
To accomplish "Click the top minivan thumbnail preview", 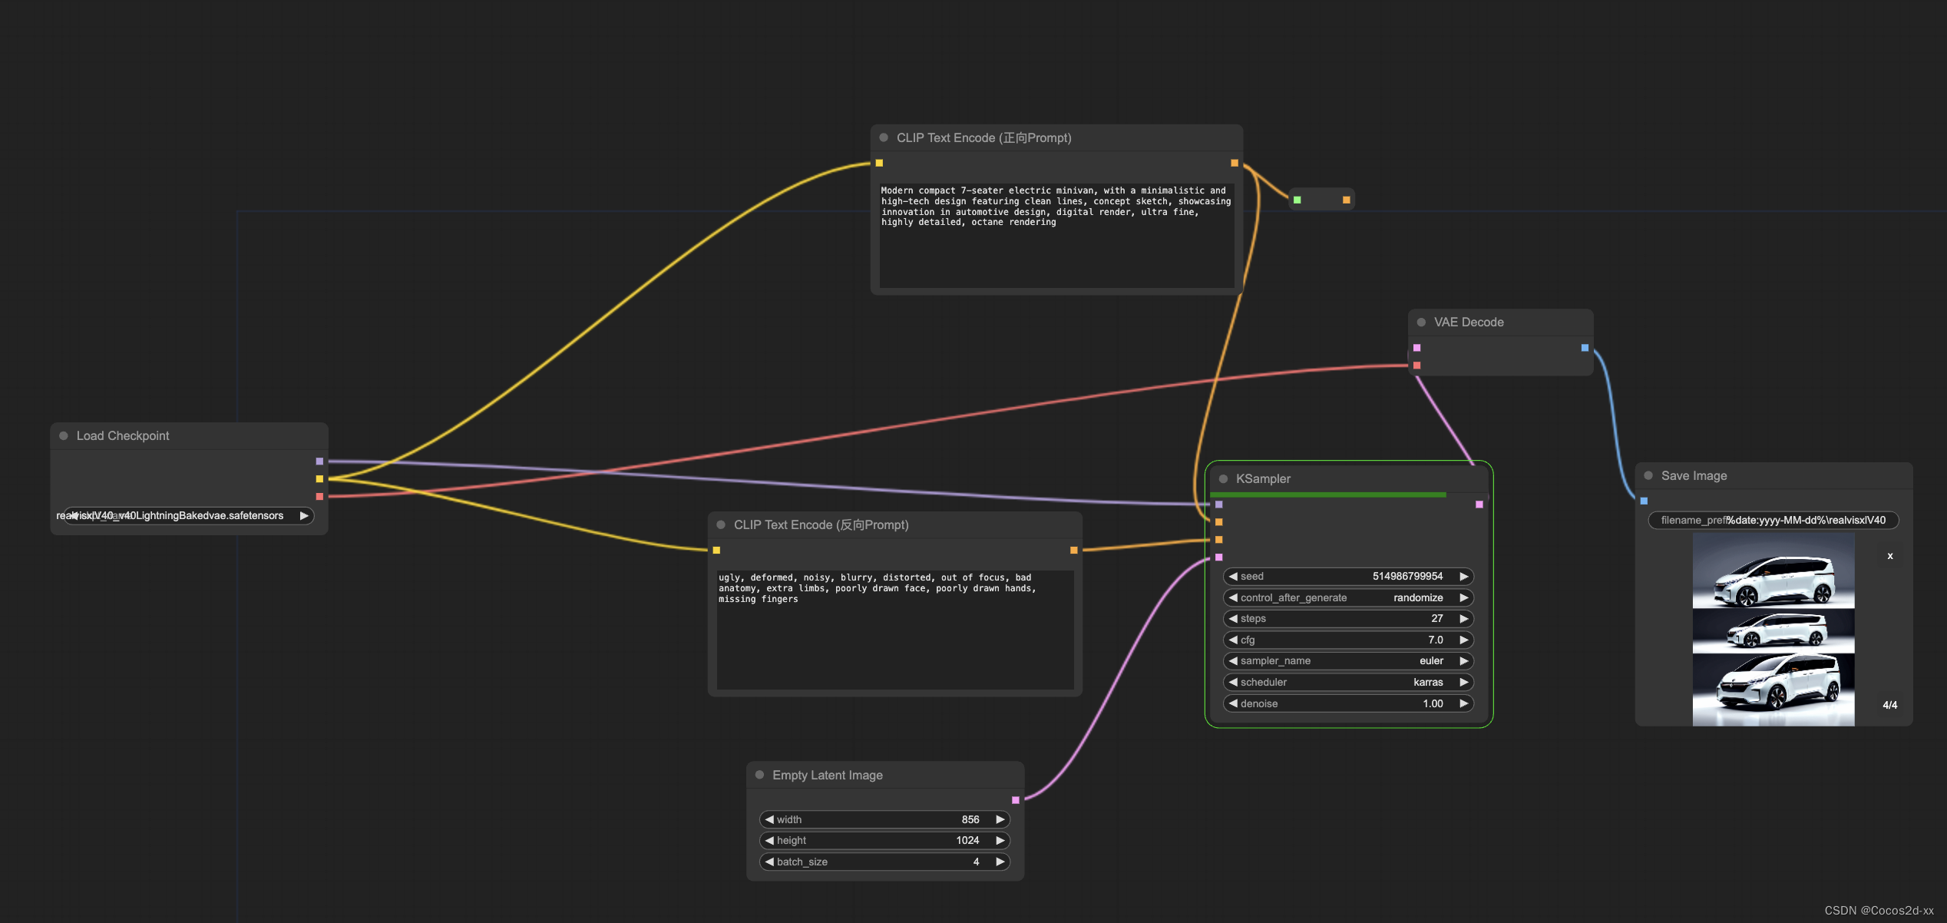I will [1773, 571].
